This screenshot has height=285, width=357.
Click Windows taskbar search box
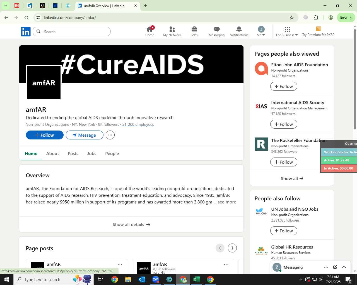(53, 279)
